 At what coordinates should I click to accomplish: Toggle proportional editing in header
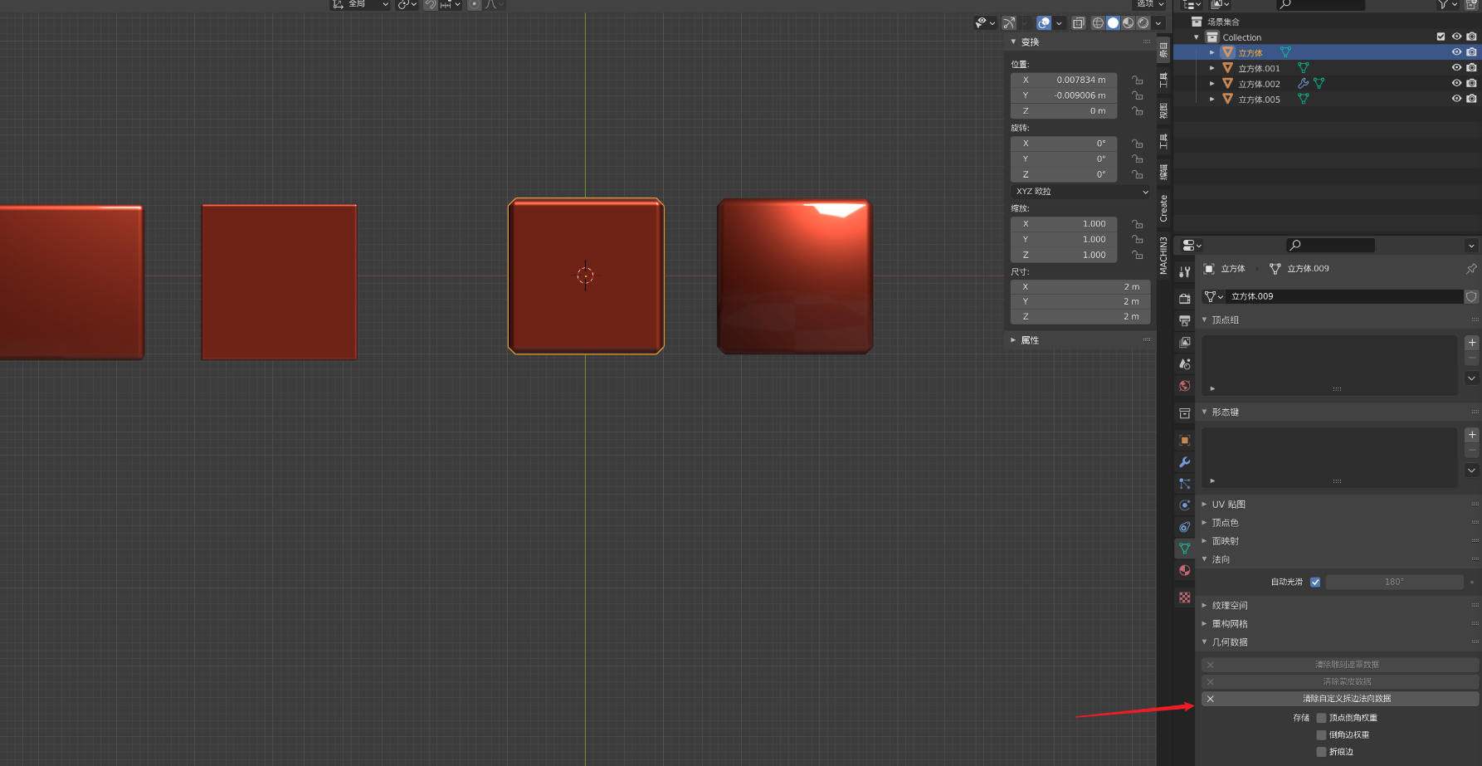pos(474,4)
